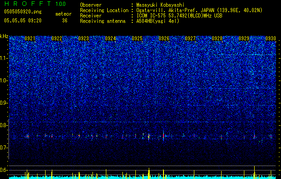
Task: Click the 0930 time marker
Action: pyautogui.click(x=271, y=38)
